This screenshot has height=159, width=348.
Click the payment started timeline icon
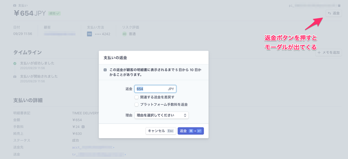coord(15,77)
